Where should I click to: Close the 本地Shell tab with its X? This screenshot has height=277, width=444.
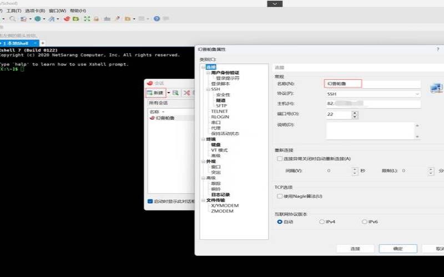pos(35,43)
